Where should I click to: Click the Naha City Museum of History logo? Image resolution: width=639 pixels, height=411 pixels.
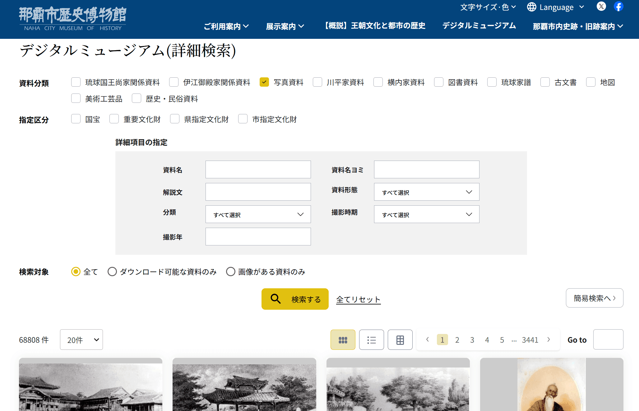[x=72, y=19]
